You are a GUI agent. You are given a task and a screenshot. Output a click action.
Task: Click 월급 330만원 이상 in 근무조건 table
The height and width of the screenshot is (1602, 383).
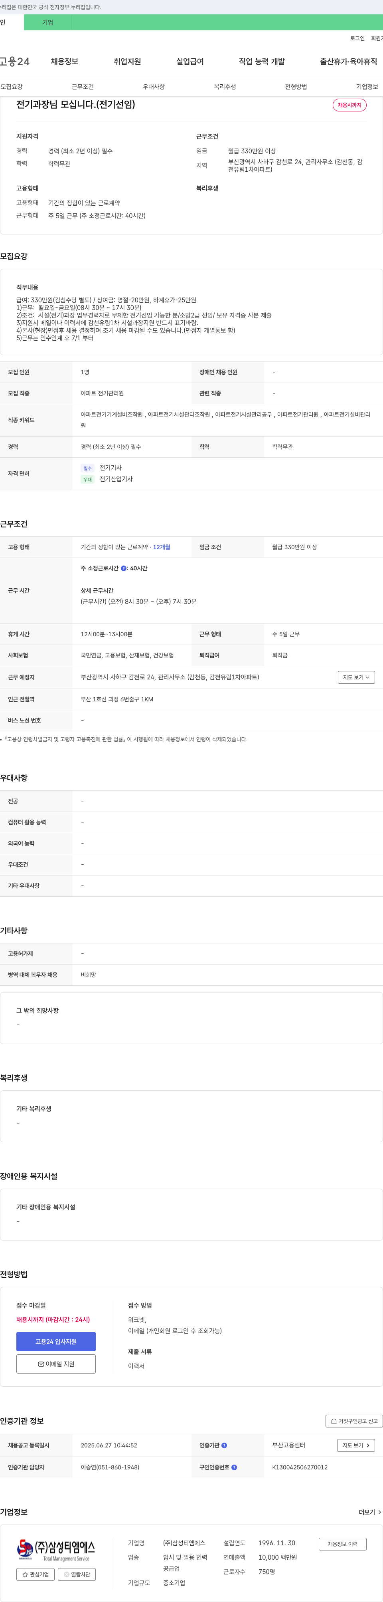[x=294, y=547]
